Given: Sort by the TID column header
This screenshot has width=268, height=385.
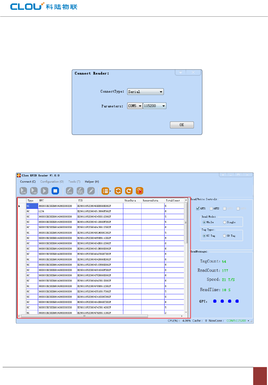Looking at the screenshot, I should 100,201.
